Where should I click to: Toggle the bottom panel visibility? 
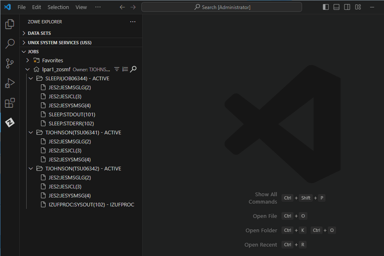(x=336, y=7)
